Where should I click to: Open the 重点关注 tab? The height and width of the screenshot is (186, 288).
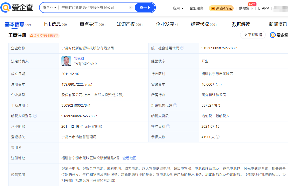[93, 24]
